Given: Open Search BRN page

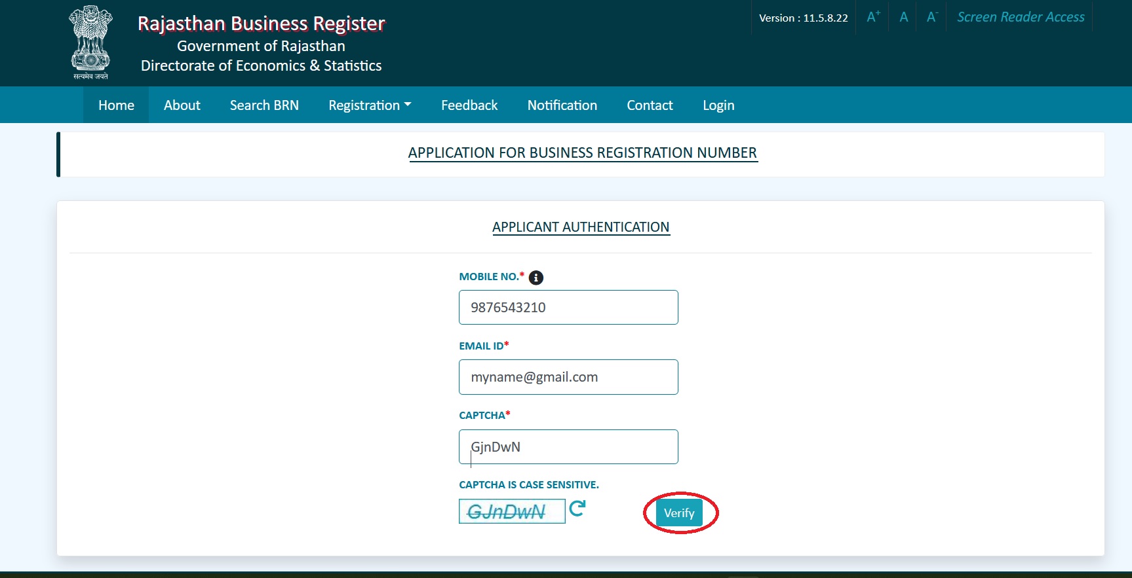Looking at the screenshot, I should point(264,105).
